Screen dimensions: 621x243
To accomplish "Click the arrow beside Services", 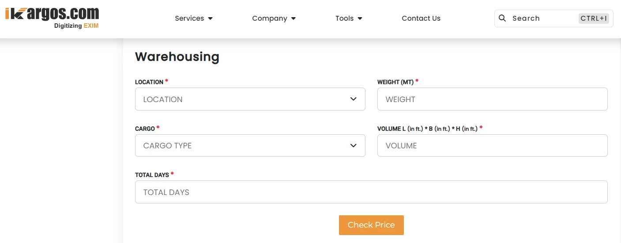I will [211, 18].
